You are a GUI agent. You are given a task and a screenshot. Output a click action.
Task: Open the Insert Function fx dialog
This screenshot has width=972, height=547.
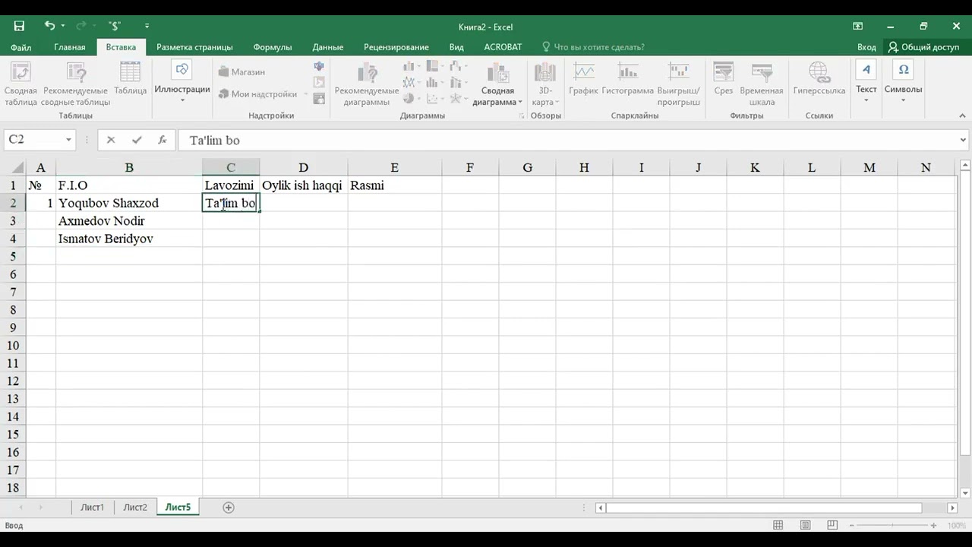(x=163, y=140)
